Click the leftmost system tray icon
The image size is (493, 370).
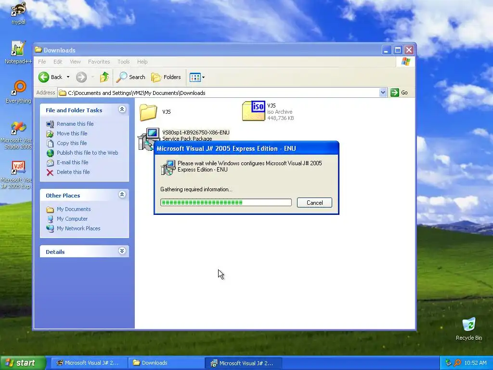click(448, 363)
